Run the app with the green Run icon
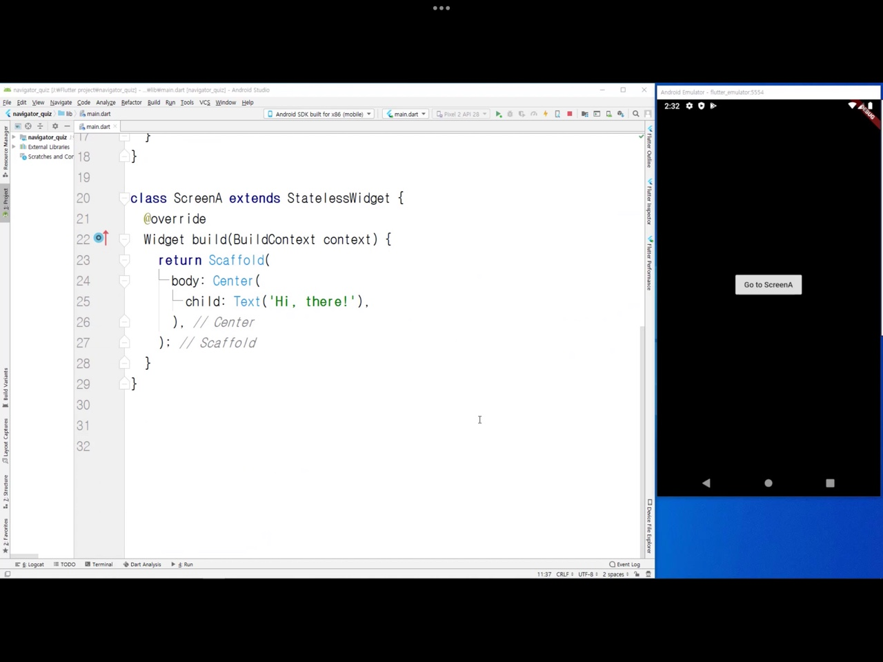The image size is (883, 662). 499,114
